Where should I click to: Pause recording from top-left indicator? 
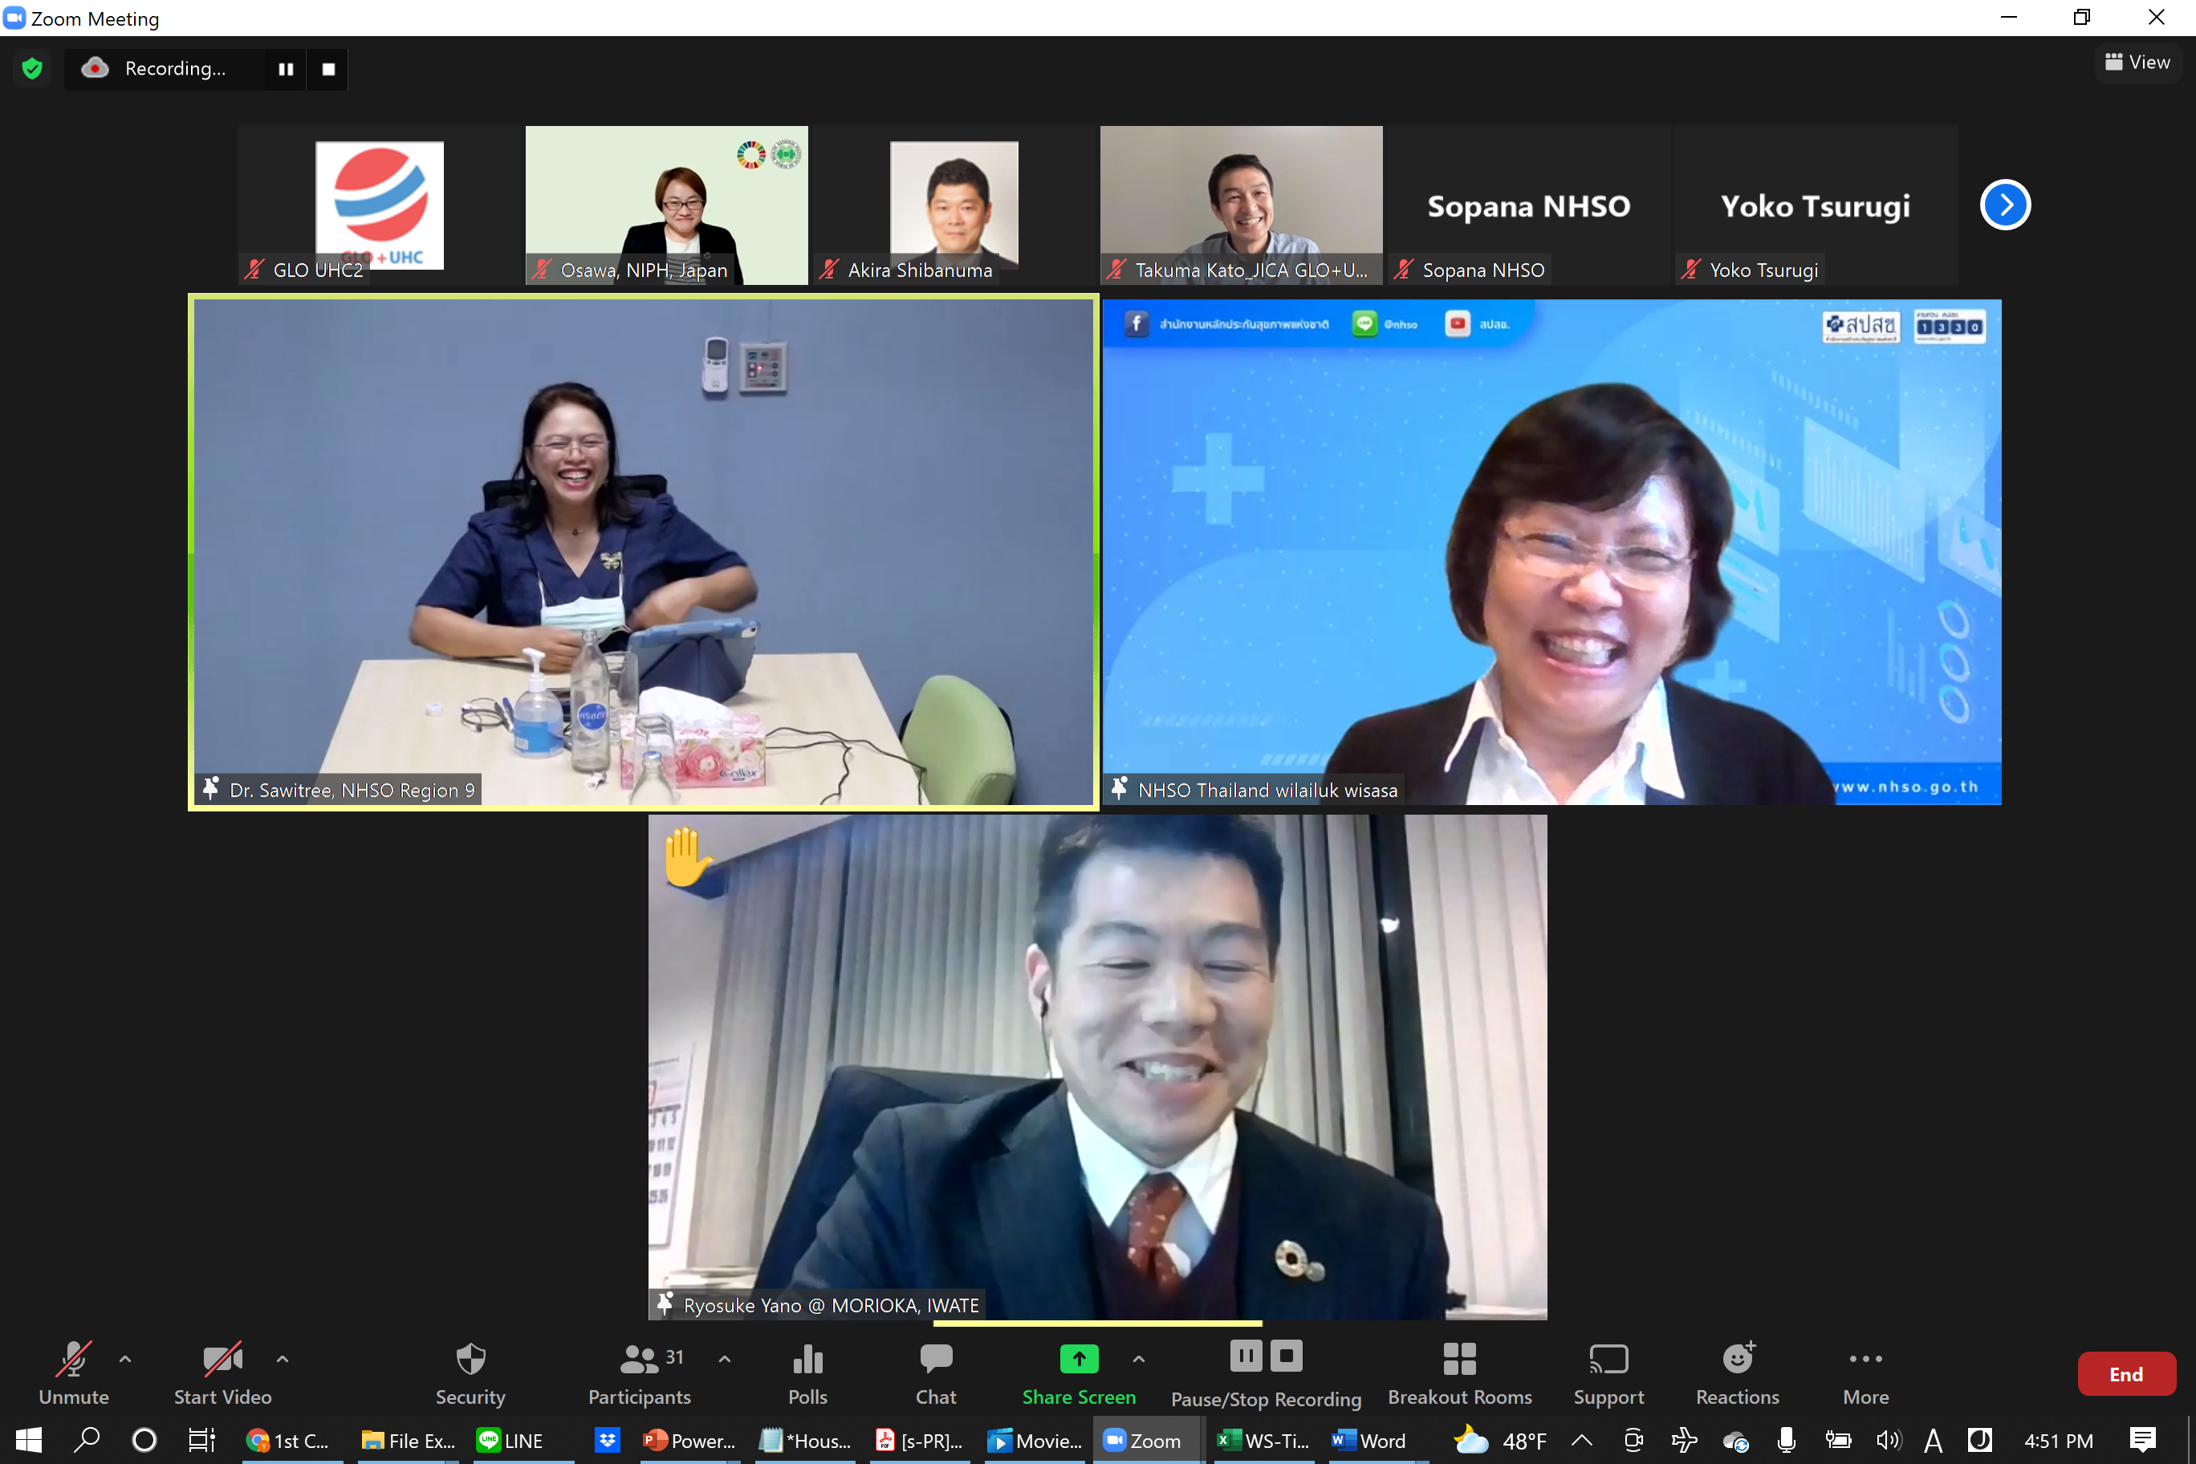click(286, 69)
